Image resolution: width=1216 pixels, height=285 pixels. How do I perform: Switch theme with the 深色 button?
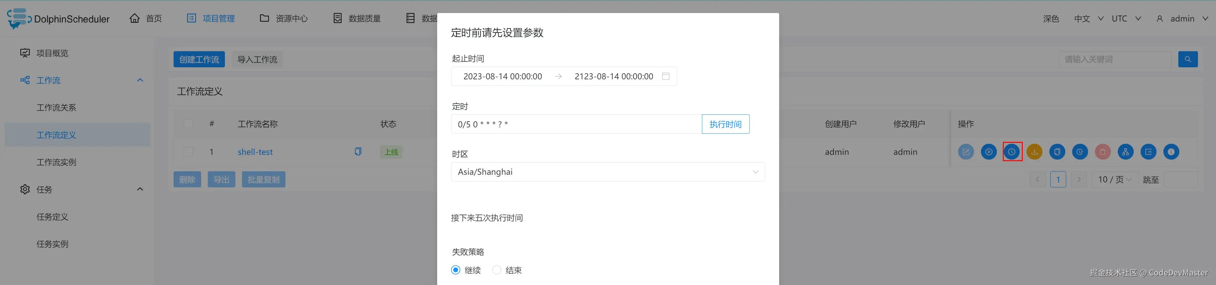coord(1051,19)
